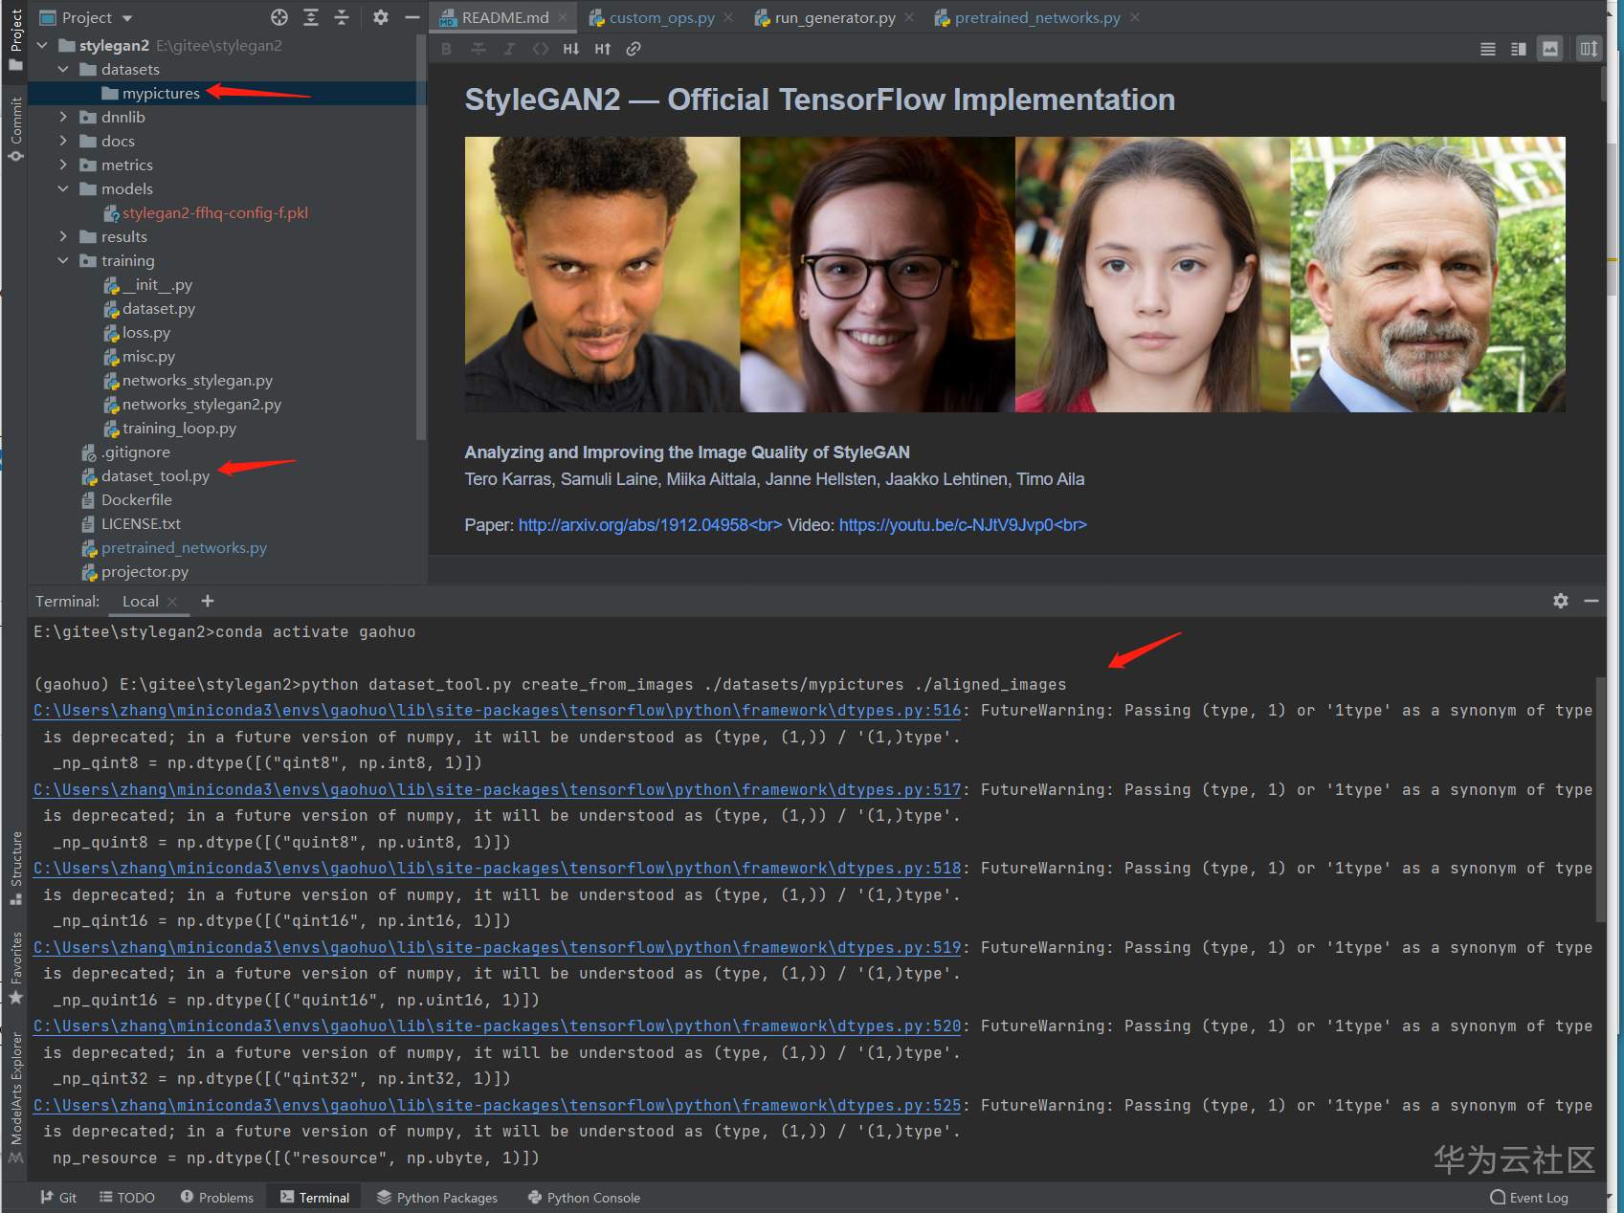Switch to the pretrained_networks.py tab

pos(1037,17)
